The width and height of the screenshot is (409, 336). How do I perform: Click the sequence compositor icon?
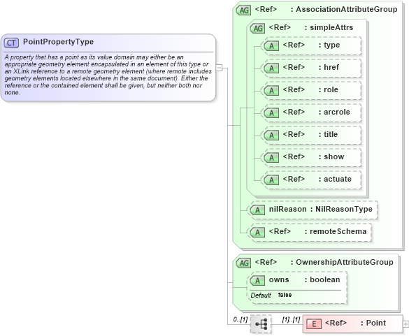coord(261,324)
